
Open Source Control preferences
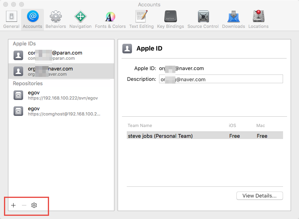(x=203, y=19)
